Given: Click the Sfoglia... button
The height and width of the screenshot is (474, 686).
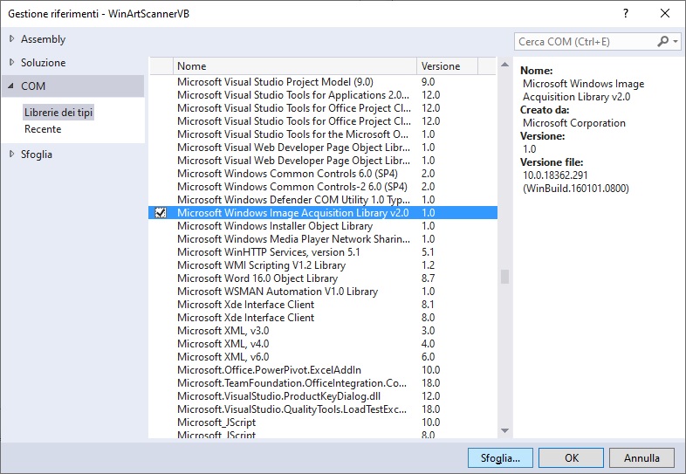Looking at the screenshot, I should coord(500,457).
